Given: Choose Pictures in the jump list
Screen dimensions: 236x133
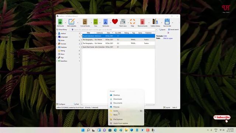Looking at the screenshot, I should point(126,107).
